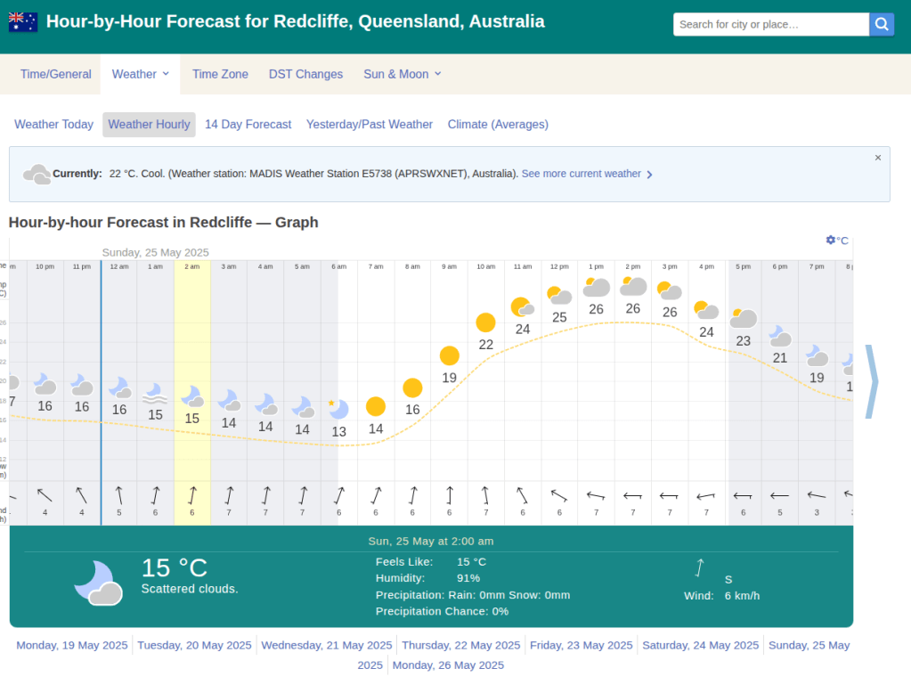
Task: Select the fog icon at 1 am
Action: [x=155, y=392]
